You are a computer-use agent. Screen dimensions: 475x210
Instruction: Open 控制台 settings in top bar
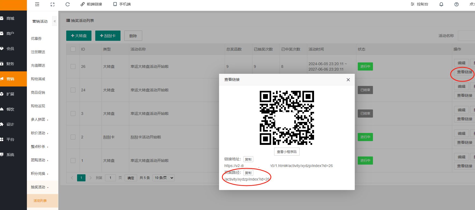[419, 4]
